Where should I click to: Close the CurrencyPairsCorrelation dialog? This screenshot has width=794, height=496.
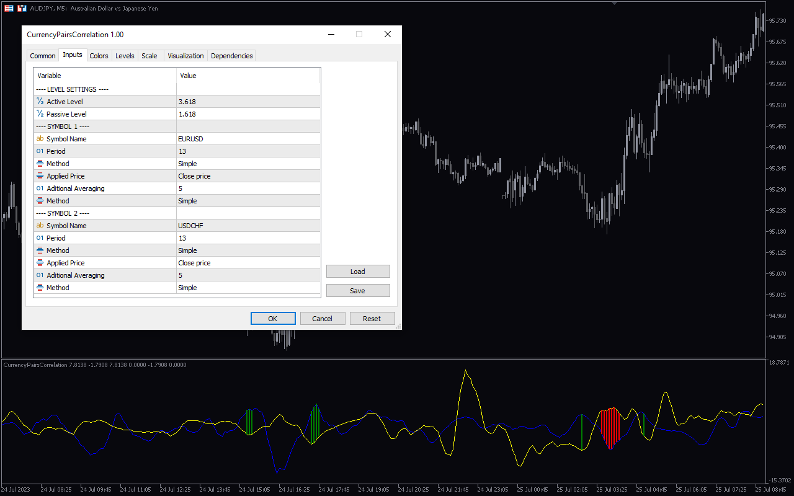point(388,35)
